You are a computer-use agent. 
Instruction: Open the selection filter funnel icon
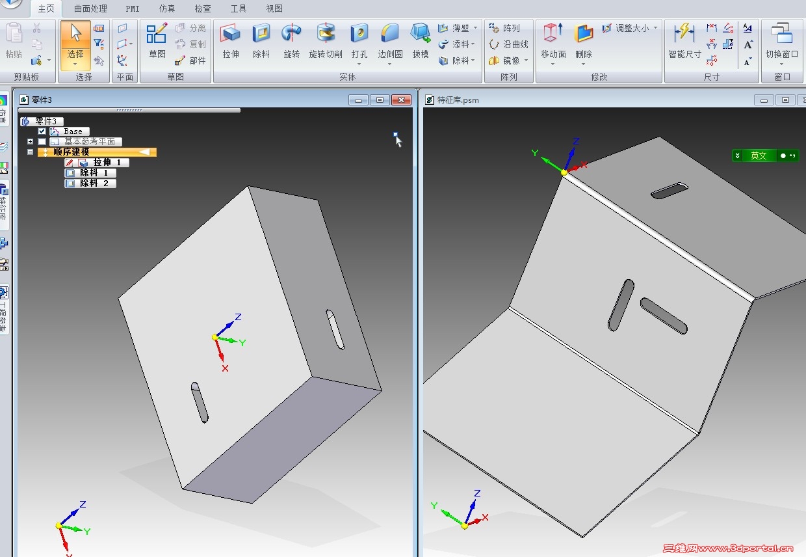(99, 44)
